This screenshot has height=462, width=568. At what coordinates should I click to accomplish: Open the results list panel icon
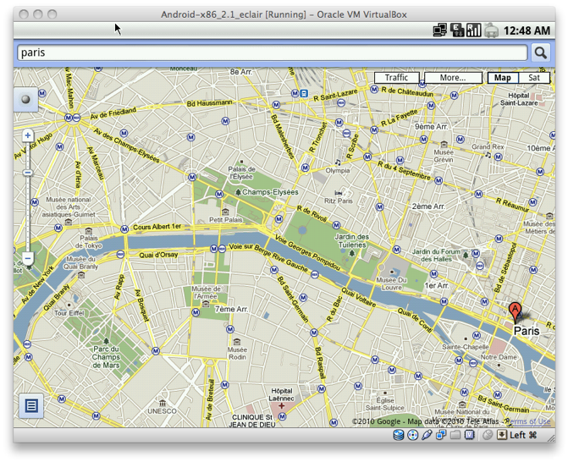click(31, 405)
